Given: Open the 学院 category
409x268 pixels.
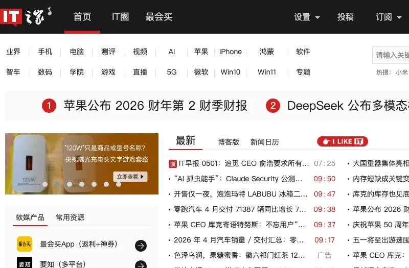Looking at the screenshot, I should click(x=77, y=72).
